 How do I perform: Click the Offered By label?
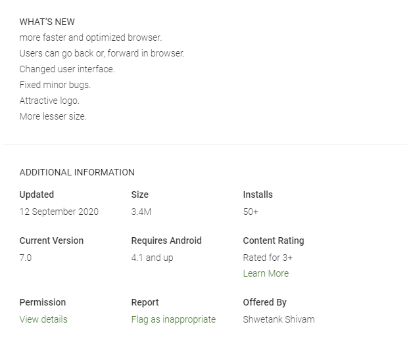pos(264,302)
